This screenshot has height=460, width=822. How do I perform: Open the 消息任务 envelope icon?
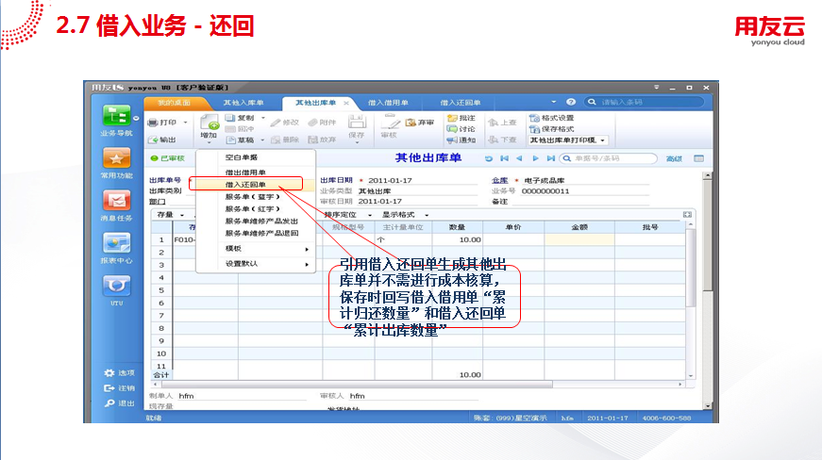(x=116, y=201)
